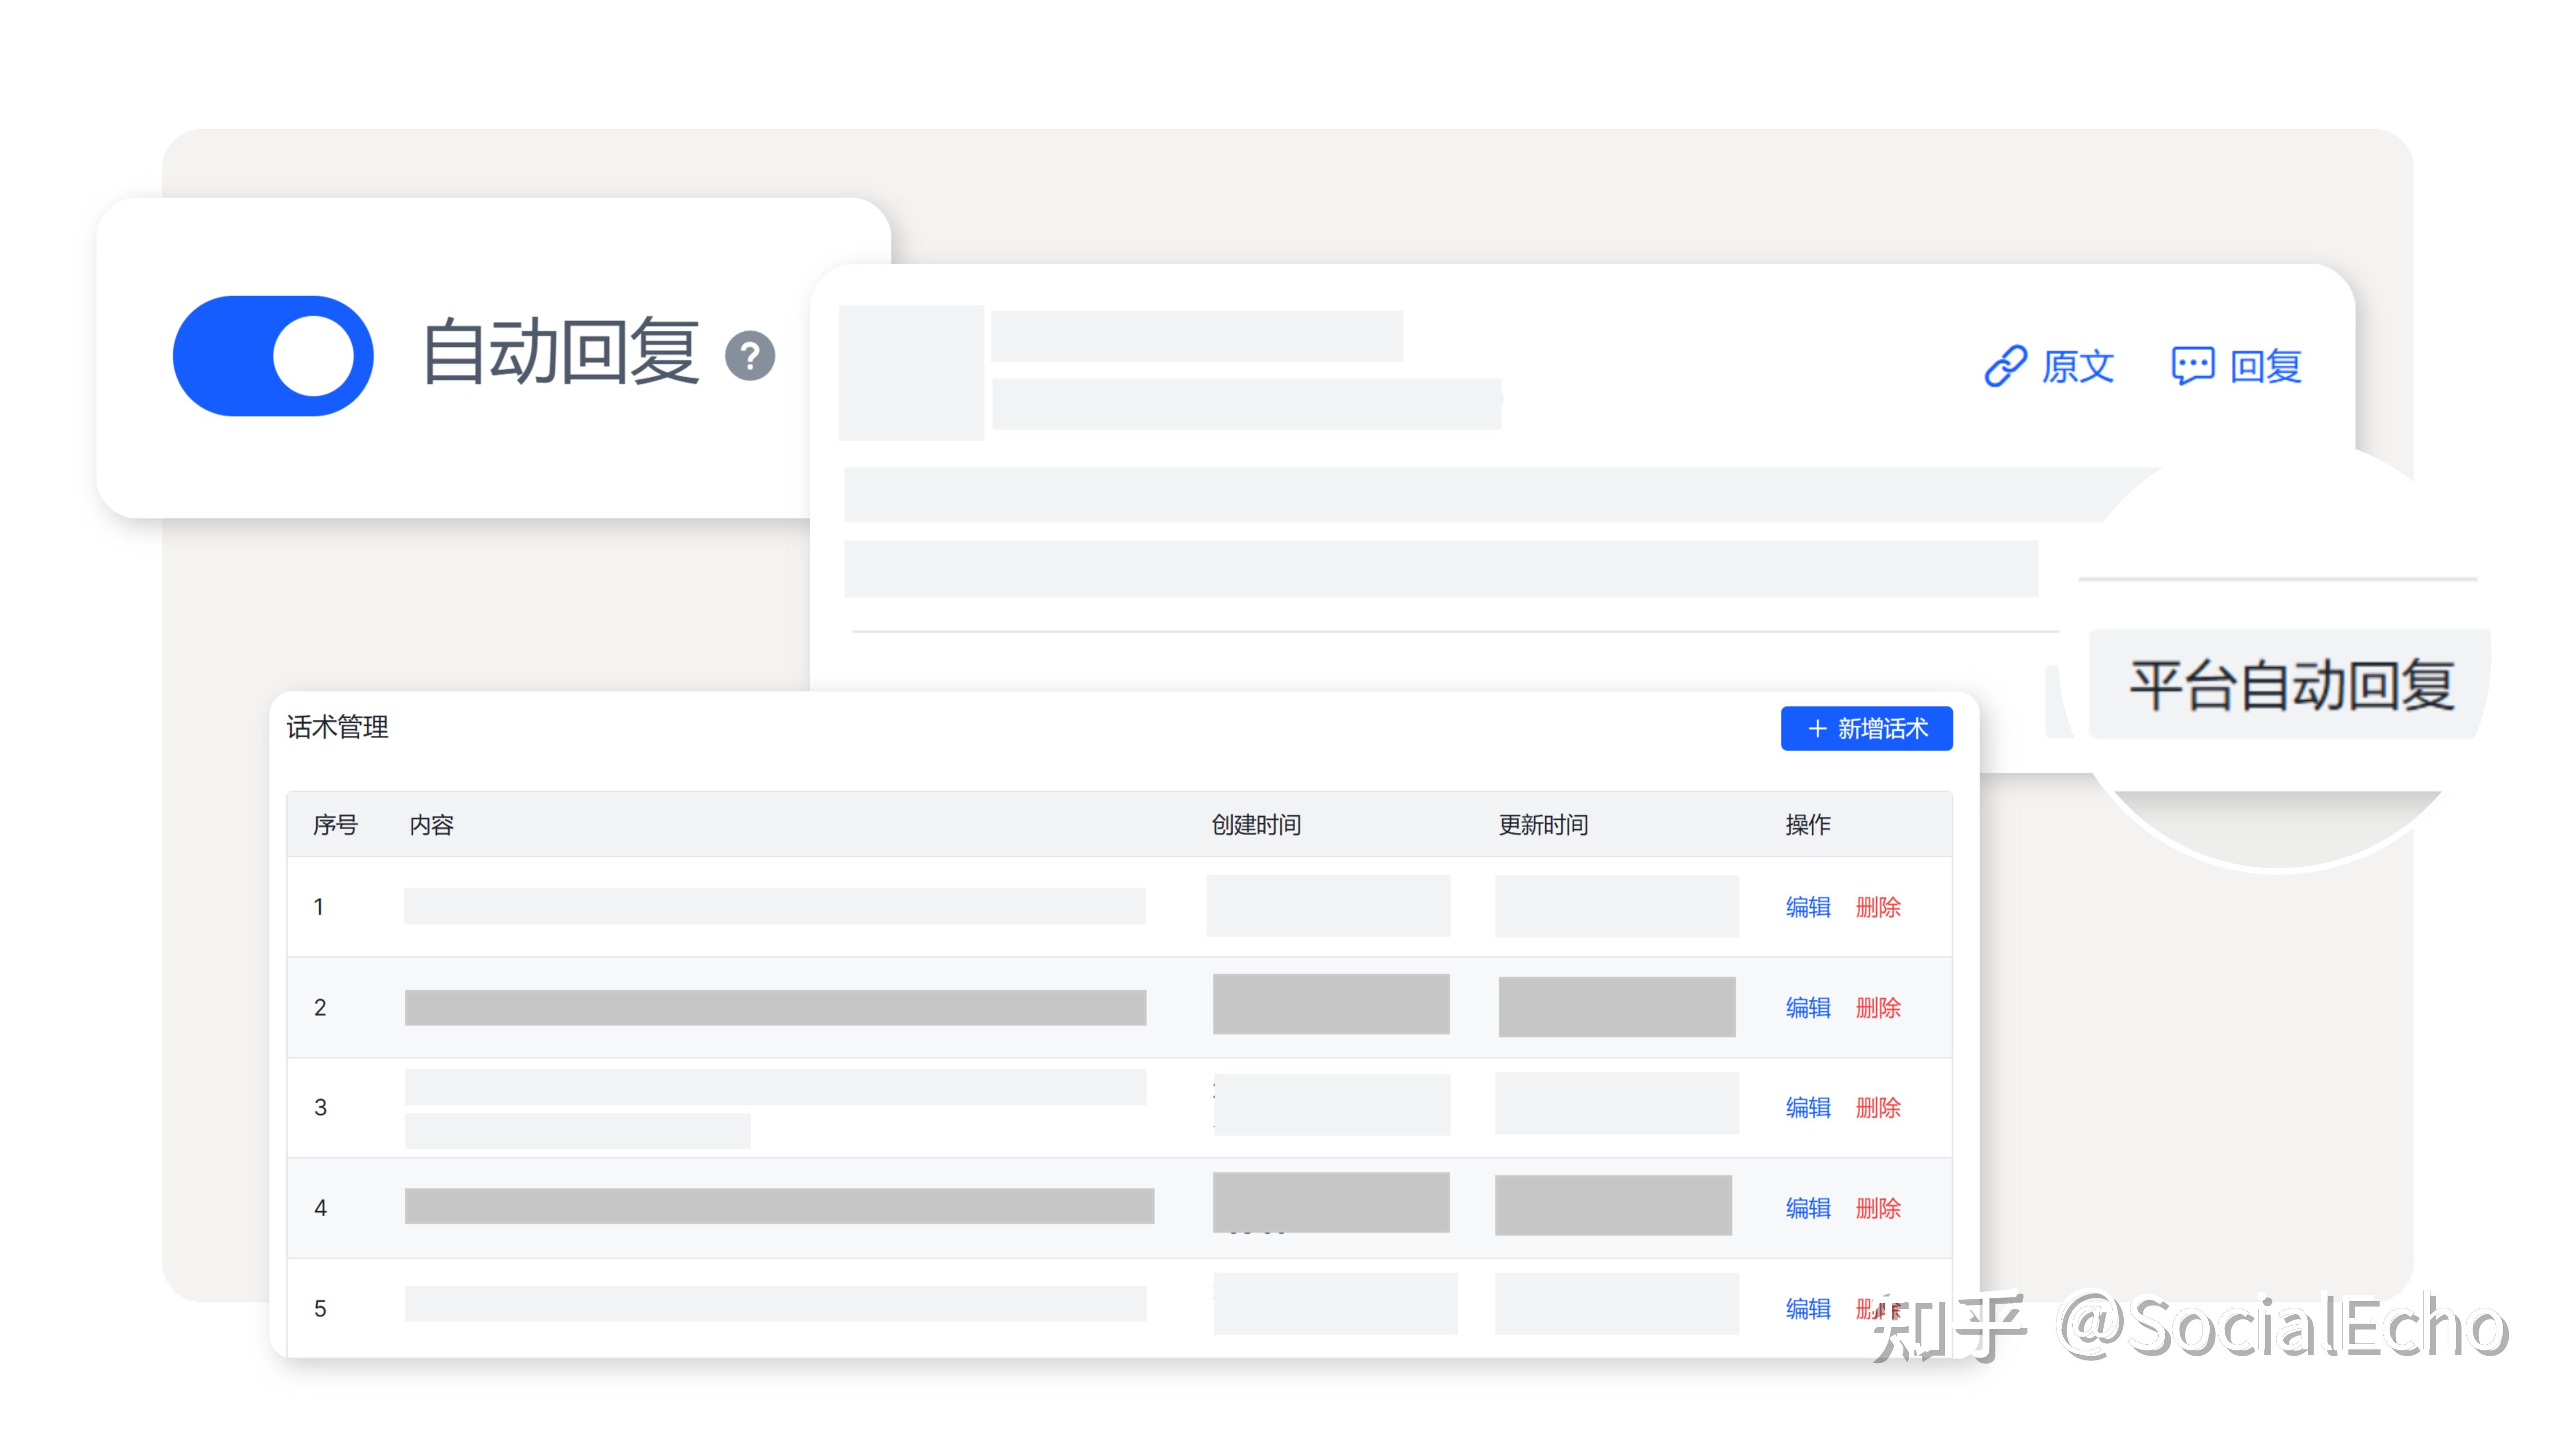Image resolution: width=2576 pixels, height=1431 pixels.
Task: Open help via the question mark icon
Action: [752, 355]
